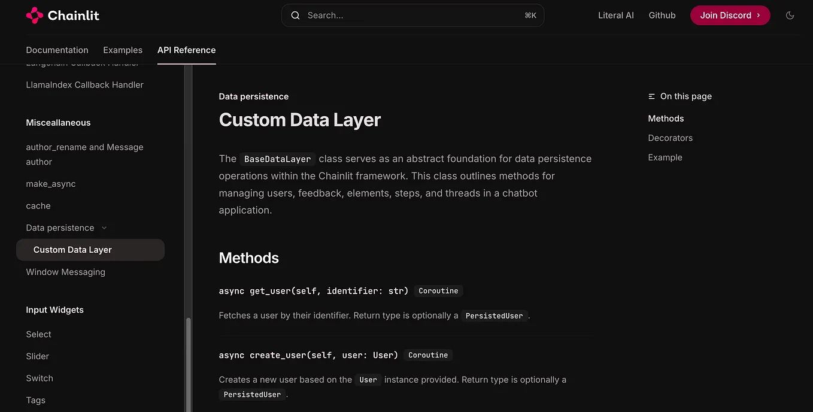Open the API Reference tab
Viewport: 813px width, 412px height.
186,50
